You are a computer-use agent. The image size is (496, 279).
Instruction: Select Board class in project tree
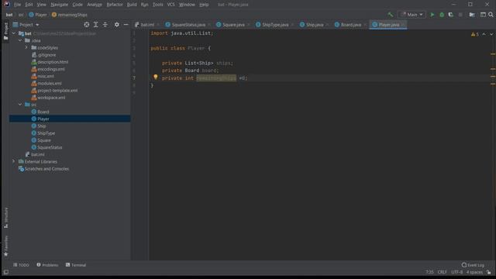click(43, 112)
